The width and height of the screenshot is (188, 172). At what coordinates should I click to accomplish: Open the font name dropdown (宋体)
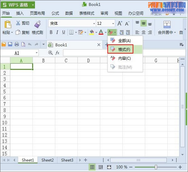(x=94, y=23)
